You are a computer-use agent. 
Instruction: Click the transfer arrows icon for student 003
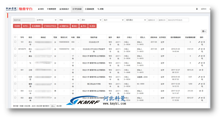click(x=200, y=91)
